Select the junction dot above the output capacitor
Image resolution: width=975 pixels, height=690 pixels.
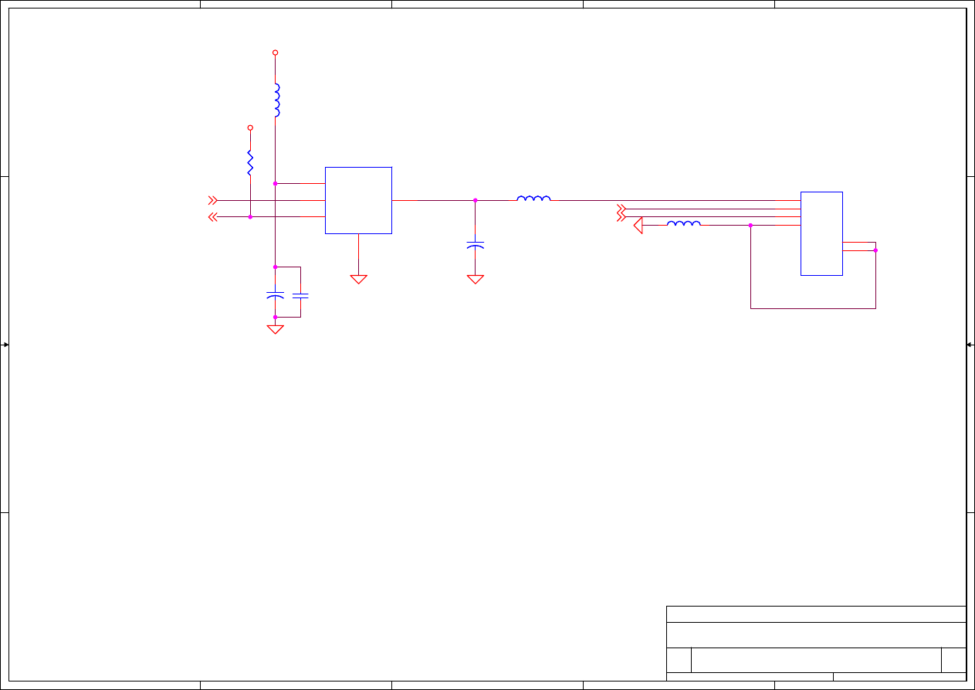(476, 200)
